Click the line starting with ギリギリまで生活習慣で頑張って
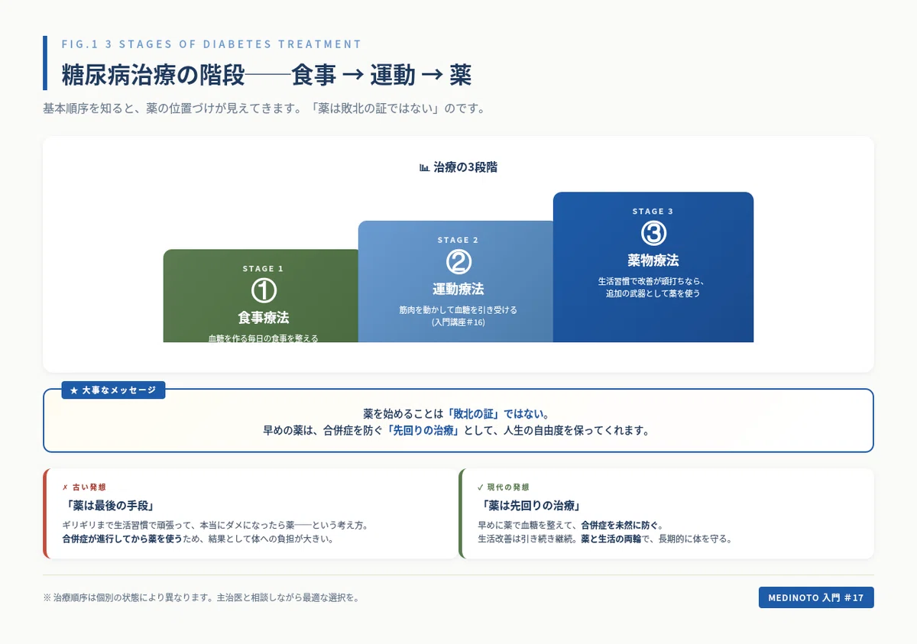This screenshot has width=917, height=644. [216, 525]
